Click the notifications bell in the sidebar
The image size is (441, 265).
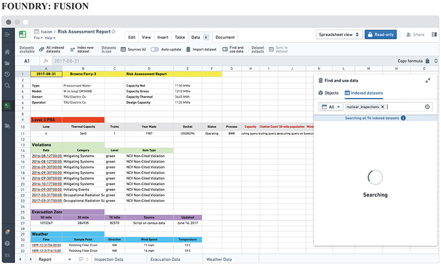pos(7,232)
